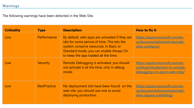The height and width of the screenshot is (108, 194).
Task: Click the Low criticality in BestPractice row
Action: (x=8, y=86)
